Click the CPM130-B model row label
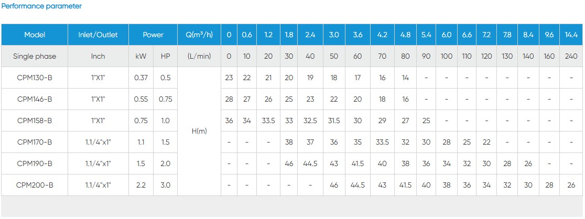This screenshot has height=219, width=585. click(35, 78)
